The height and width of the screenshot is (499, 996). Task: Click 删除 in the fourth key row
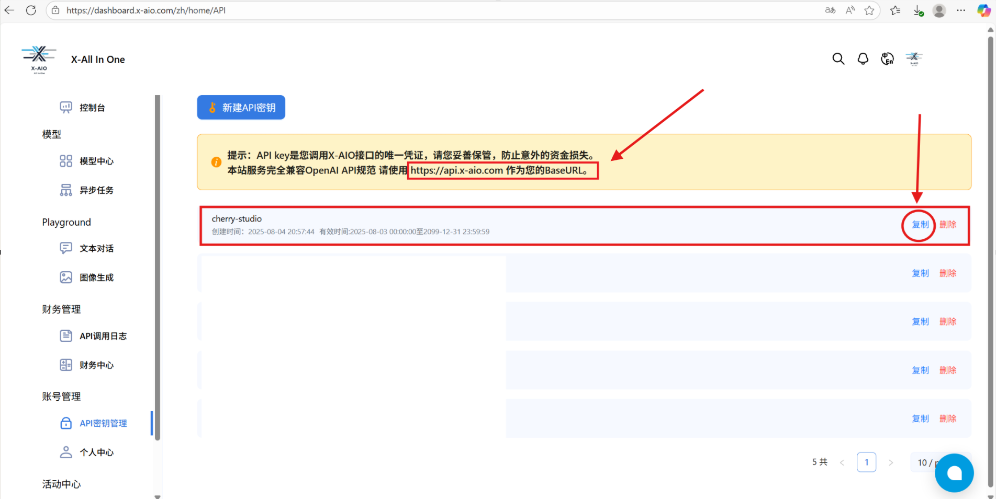point(948,370)
